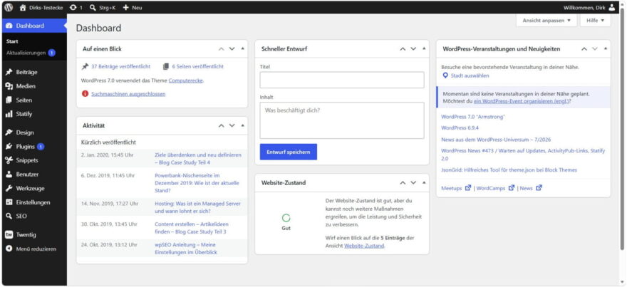Open WordPress News #473 link
Screen dimensions: 627x287
tap(523, 155)
